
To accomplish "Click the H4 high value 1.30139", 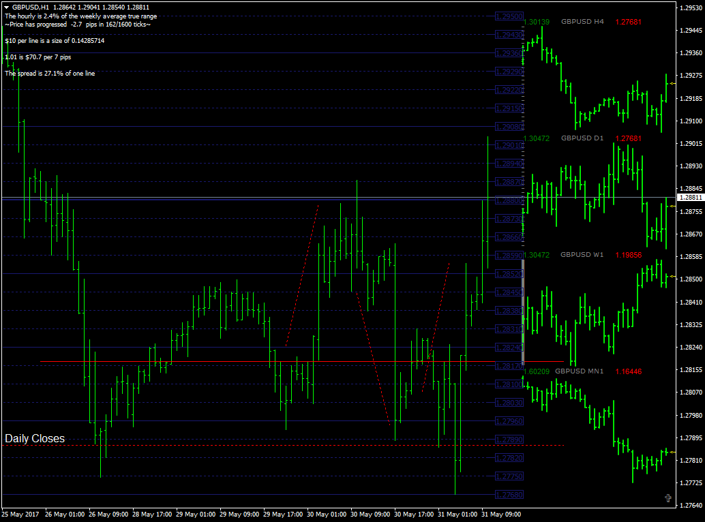I will (x=537, y=22).
